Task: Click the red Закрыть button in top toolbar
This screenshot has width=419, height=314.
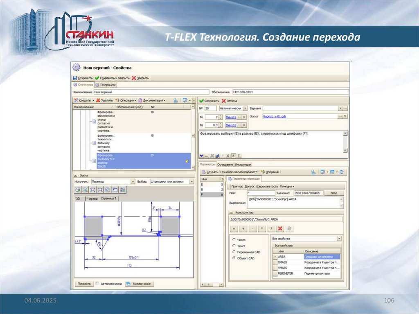Action: pyautogui.click(x=140, y=78)
